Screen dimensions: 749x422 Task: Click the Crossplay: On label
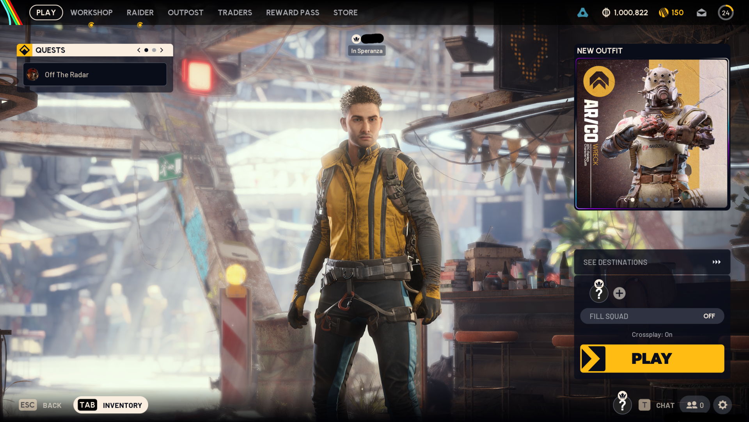tap(652, 335)
